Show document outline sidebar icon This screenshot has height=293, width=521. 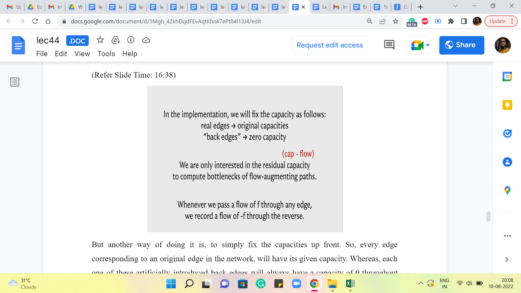click(x=15, y=82)
